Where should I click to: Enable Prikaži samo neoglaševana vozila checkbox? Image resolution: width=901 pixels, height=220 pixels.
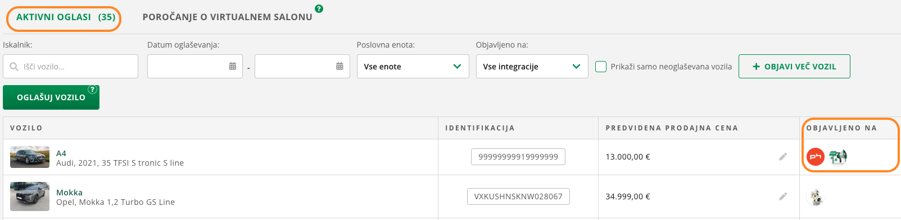coord(601,67)
